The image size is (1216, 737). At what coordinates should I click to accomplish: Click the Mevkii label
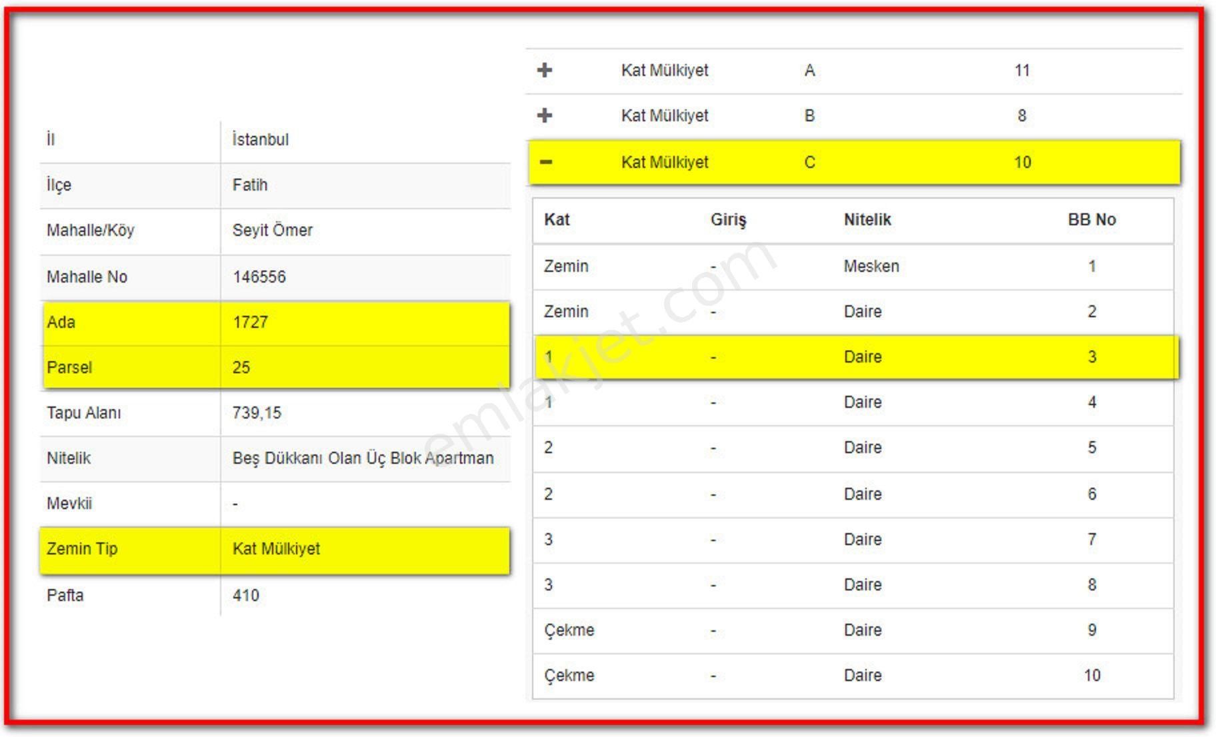point(69,504)
